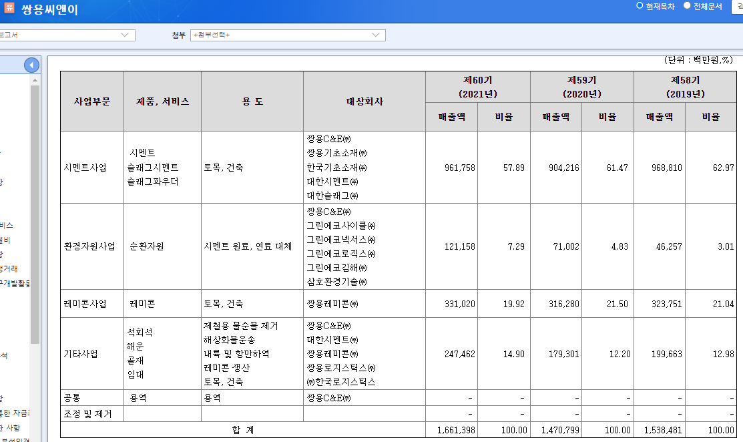Click the 316,280 sales value
Screen dimensions: 743x442
pos(564,304)
